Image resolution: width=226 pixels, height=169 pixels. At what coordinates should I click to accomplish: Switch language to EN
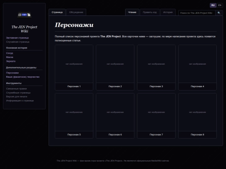[220, 5]
